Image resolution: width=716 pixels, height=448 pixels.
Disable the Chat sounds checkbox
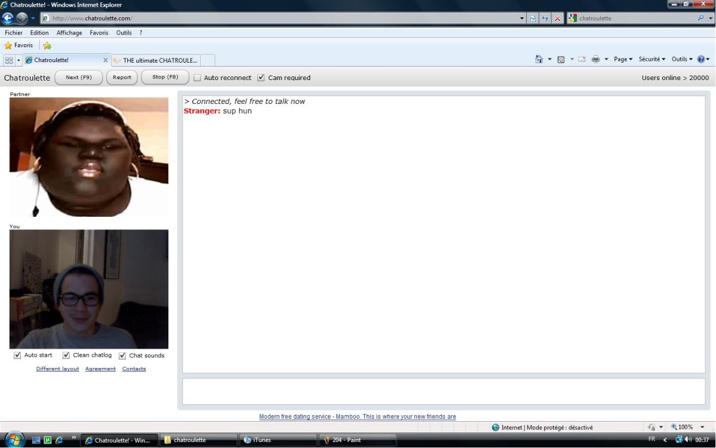(122, 356)
